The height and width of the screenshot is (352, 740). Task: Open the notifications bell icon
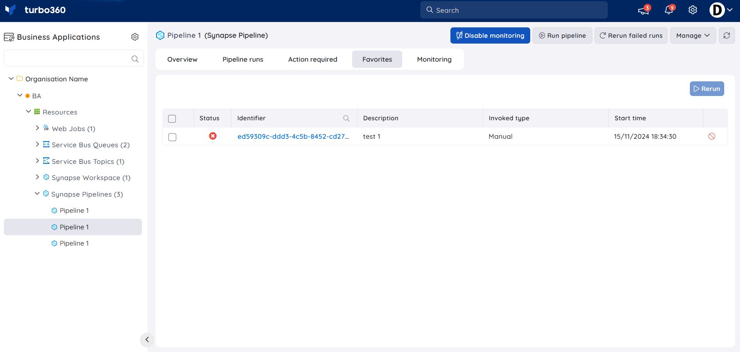[669, 10]
